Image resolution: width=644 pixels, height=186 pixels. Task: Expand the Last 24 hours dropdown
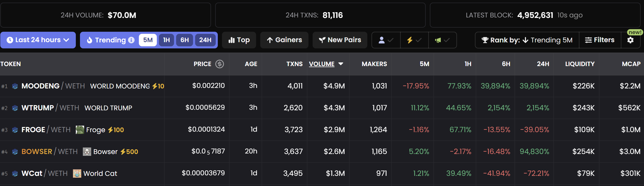pos(38,40)
